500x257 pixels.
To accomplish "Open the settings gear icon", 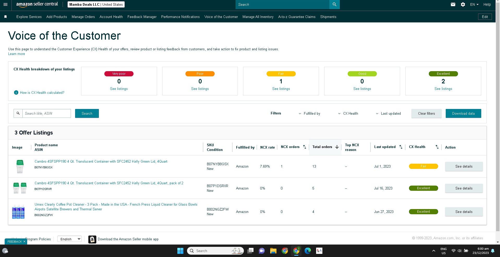I will (x=463, y=4).
